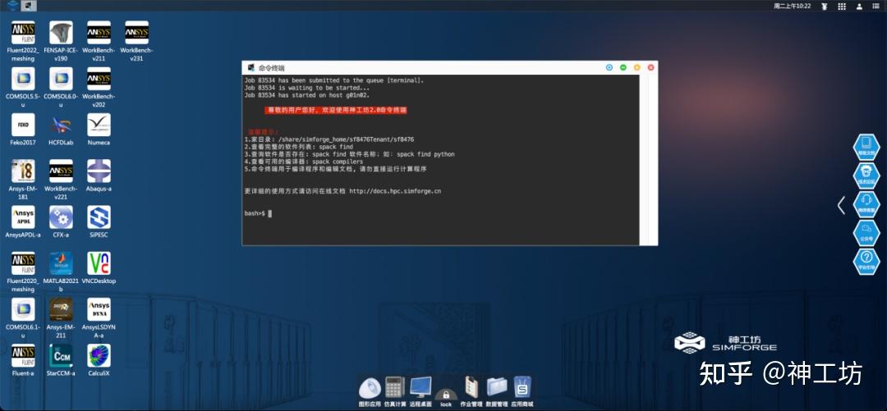
Task: Launch the Abaqus-a desktop icon
Action: click(x=99, y=171)
